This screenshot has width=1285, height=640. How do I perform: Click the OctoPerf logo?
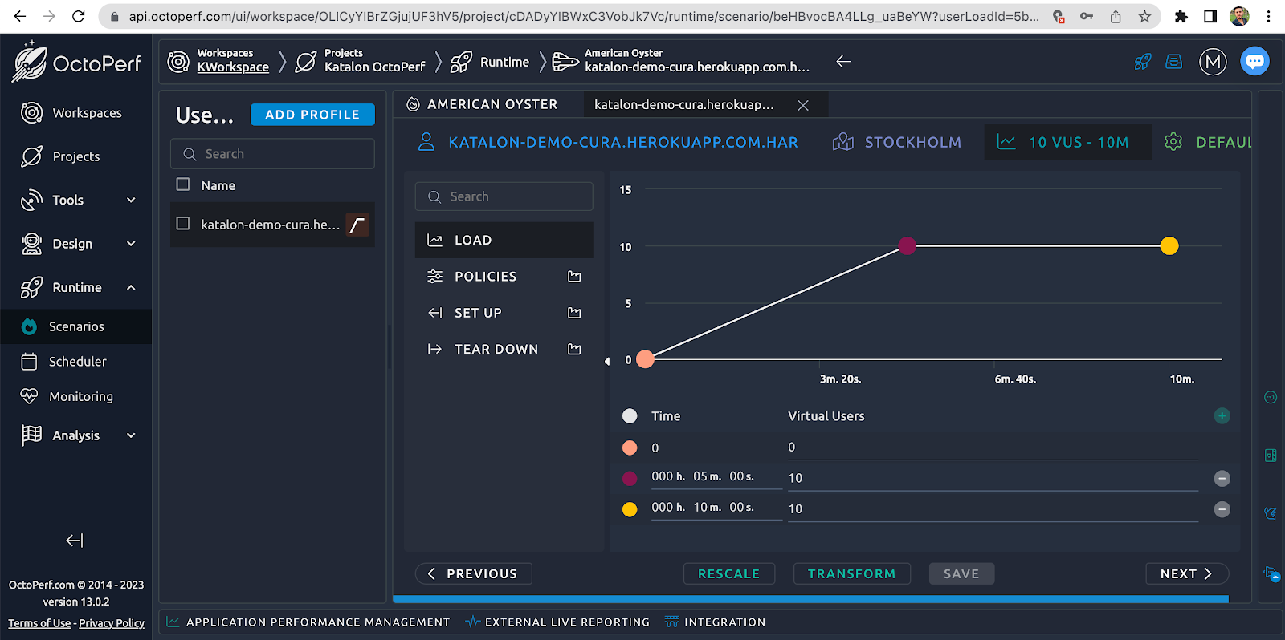pos(76,63)
